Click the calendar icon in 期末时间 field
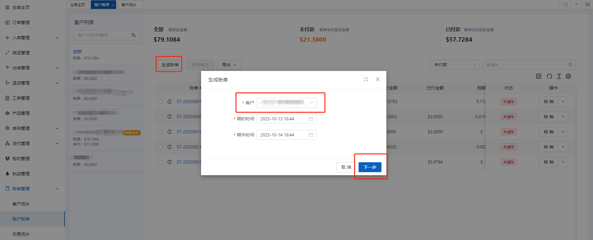The width and height of the screenshot is (593, 240). tap(311, 135)
